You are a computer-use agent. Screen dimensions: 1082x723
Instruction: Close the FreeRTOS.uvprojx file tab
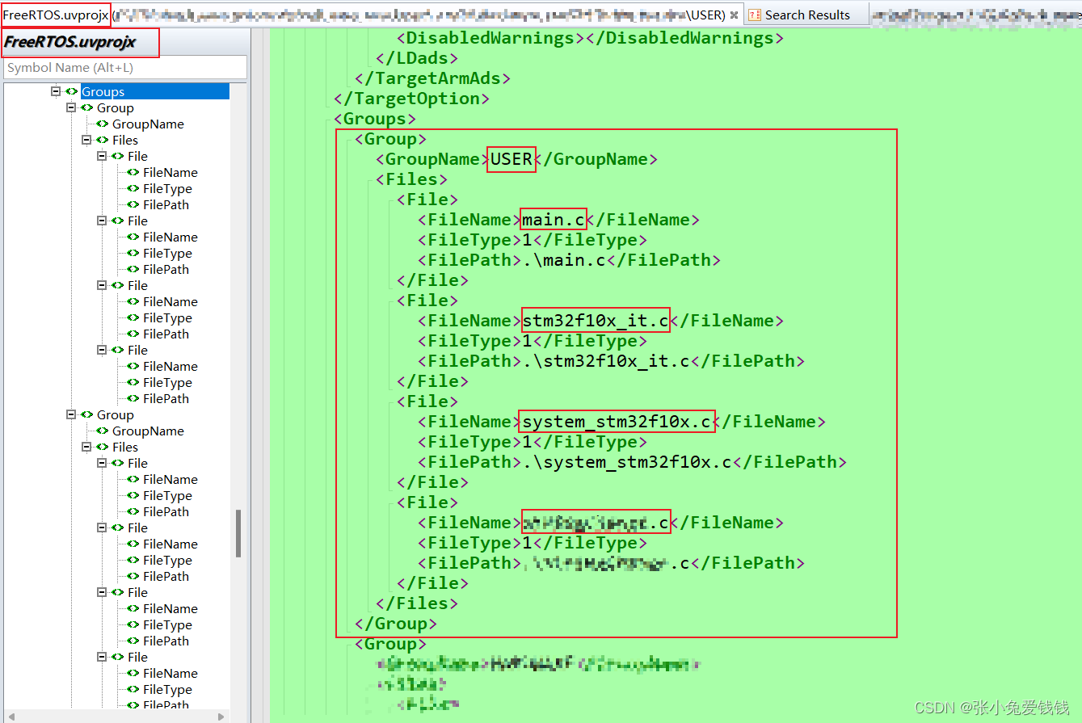tap(734, 15)
